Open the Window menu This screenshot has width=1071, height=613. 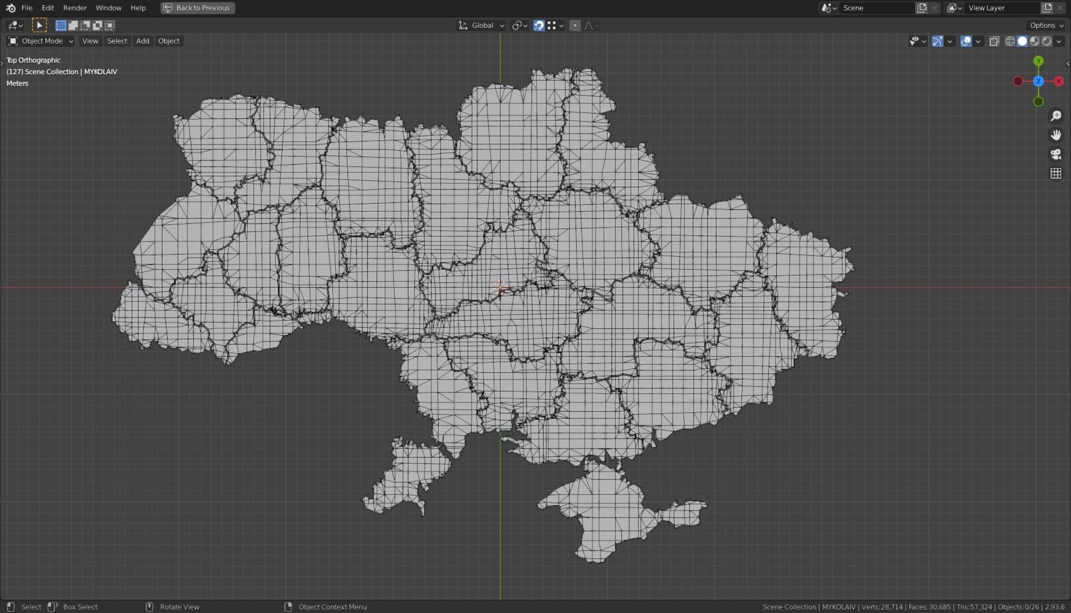[x=108, y=8]
